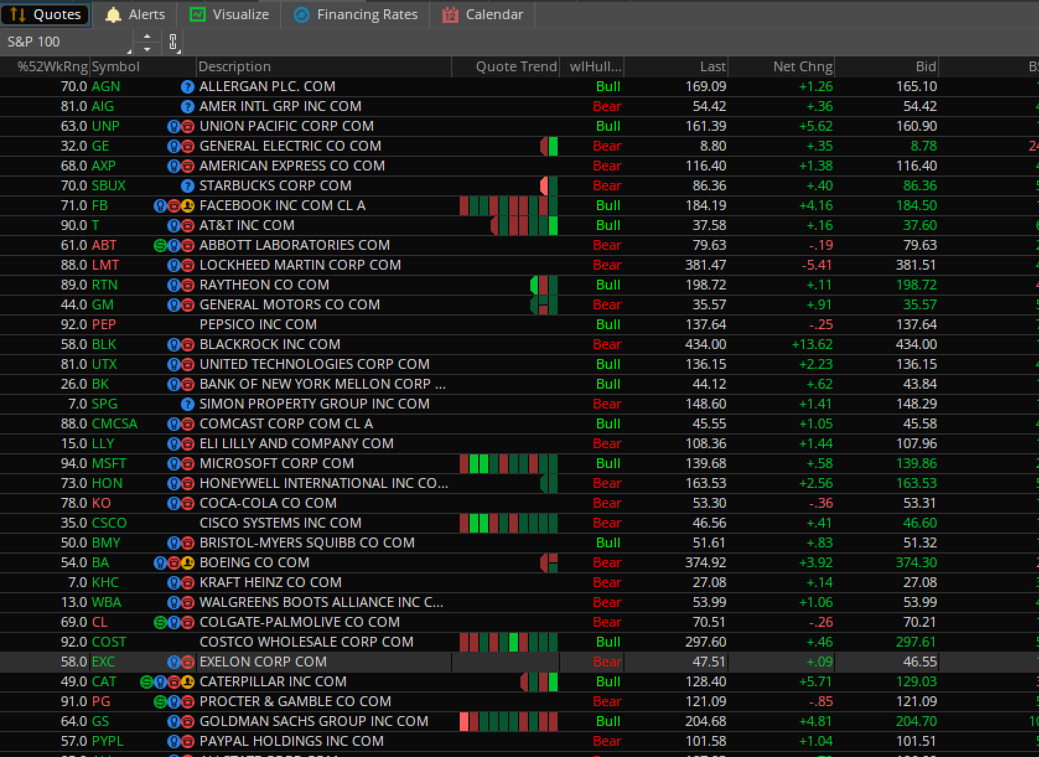Click the blue lightbulb icon in Union Pacific row
The width and height of the screenshot is (1039, 757).
173,126
